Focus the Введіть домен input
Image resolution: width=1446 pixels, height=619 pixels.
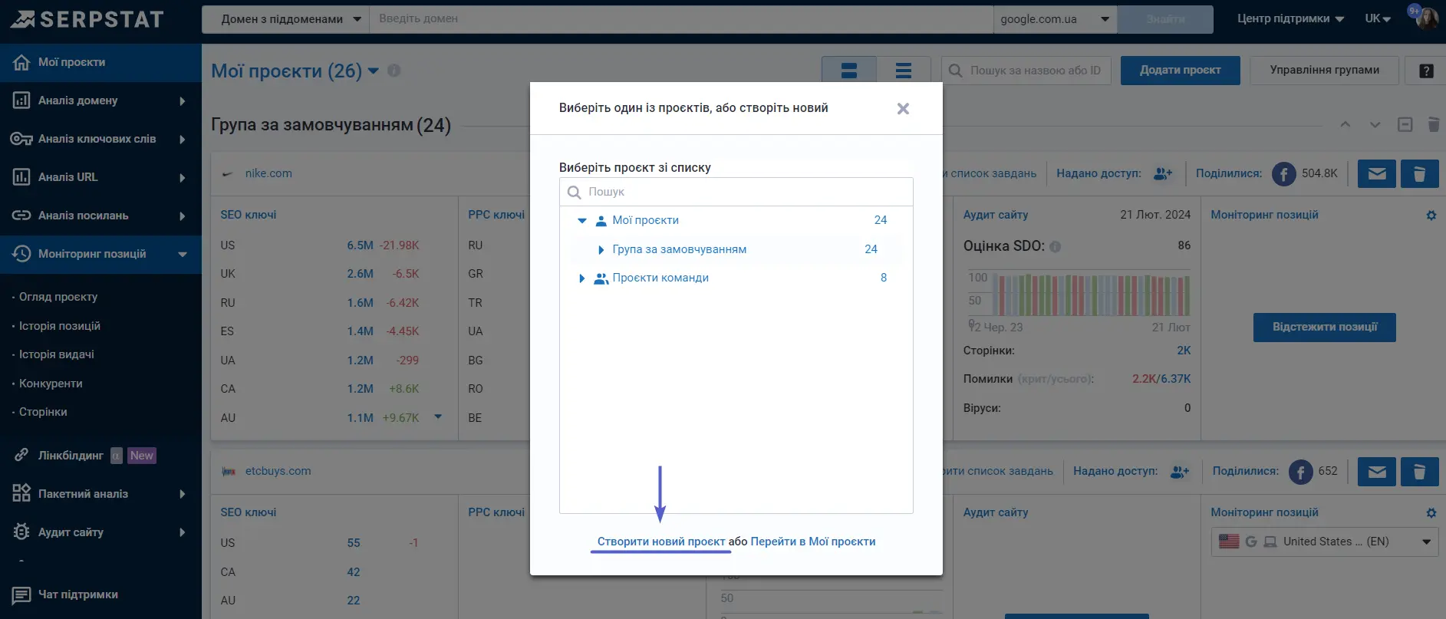(x=681, y=19)
